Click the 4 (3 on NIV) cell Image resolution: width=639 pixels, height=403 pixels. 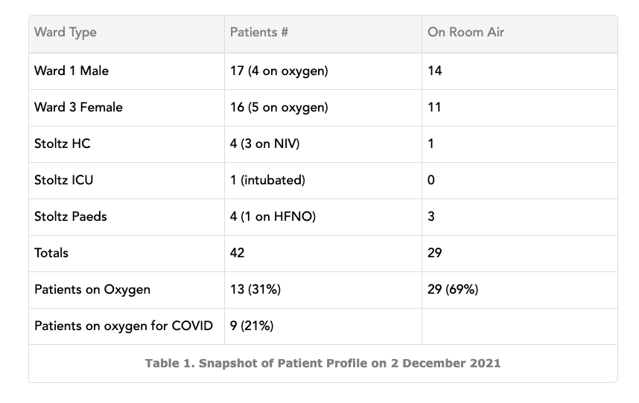(x=323, y=144)
